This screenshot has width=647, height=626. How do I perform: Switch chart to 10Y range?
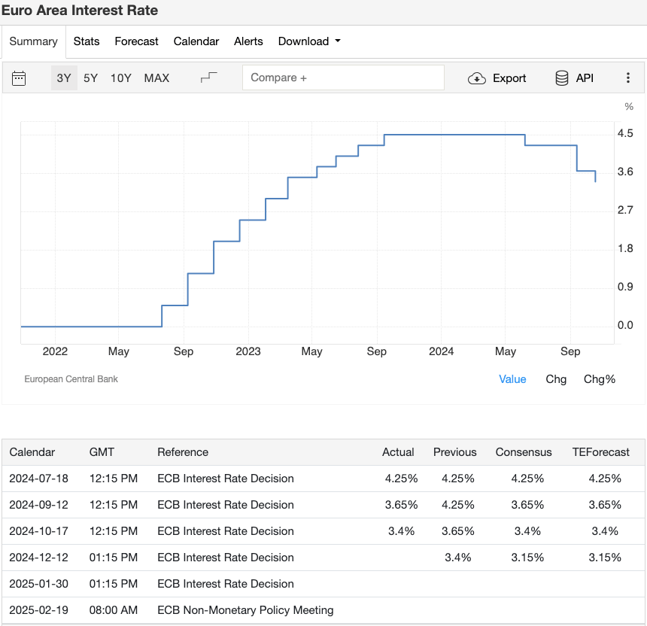120,78
